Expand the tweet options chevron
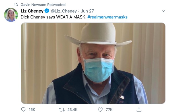Viewport: 169px width, 112px height. (x=163, y=11)
